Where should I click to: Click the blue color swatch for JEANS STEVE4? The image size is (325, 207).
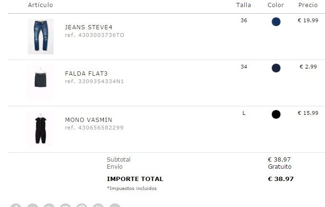pos(276,22)
